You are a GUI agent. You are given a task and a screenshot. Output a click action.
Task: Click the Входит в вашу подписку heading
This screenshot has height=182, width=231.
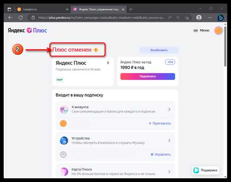pos(79,95)
